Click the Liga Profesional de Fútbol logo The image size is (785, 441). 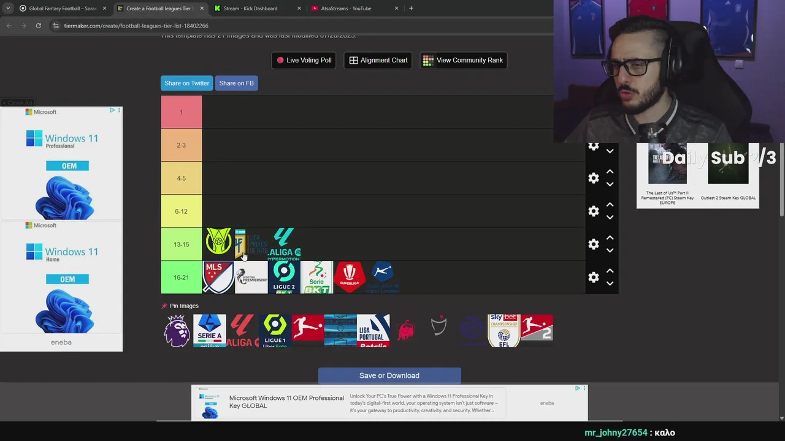pos(251,244)
